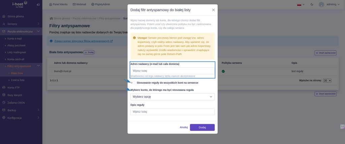Image resolution: width=345 pixels, height=144 pixels.
Task: Open the adminng user avatar icon
Action: (x=321, y=4)
